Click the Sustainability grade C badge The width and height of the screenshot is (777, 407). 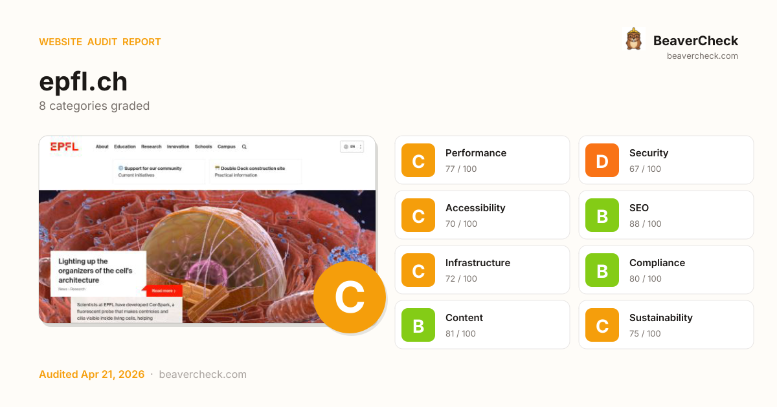pos(602,325)
